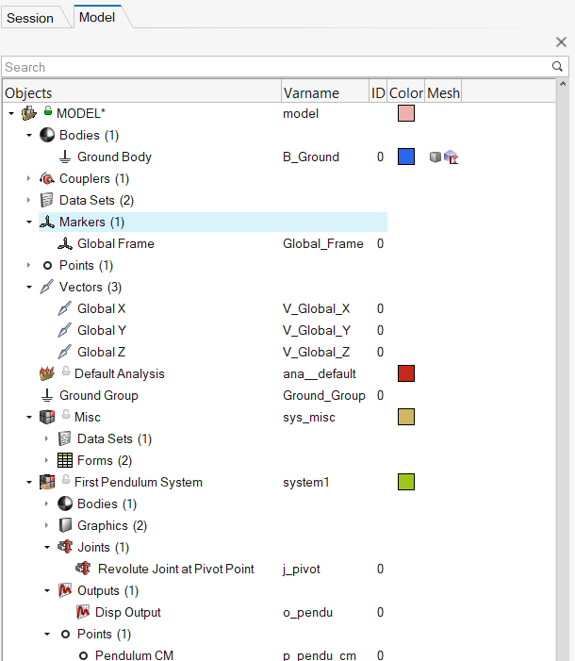Switch to the Session tab
Image resolution: width=575 pixels, height=661 pixels.
(x=30, y=18)
